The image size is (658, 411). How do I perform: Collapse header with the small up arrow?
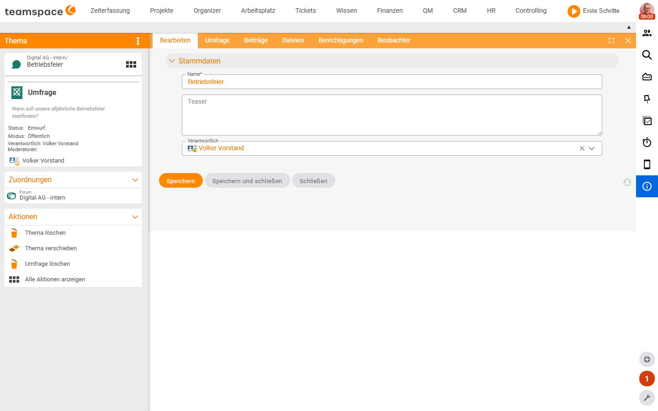(x=629, y=27)
